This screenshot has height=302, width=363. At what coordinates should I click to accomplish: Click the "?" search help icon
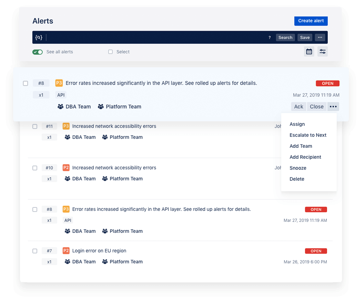(269, 37)
